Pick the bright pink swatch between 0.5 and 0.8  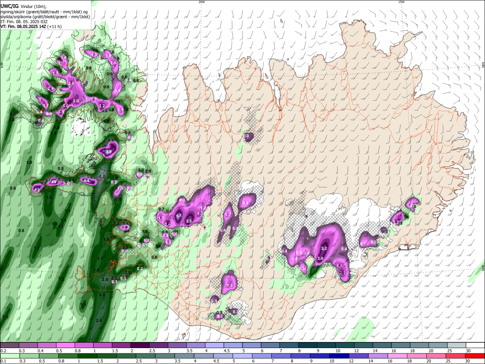(x=65, y=345)
